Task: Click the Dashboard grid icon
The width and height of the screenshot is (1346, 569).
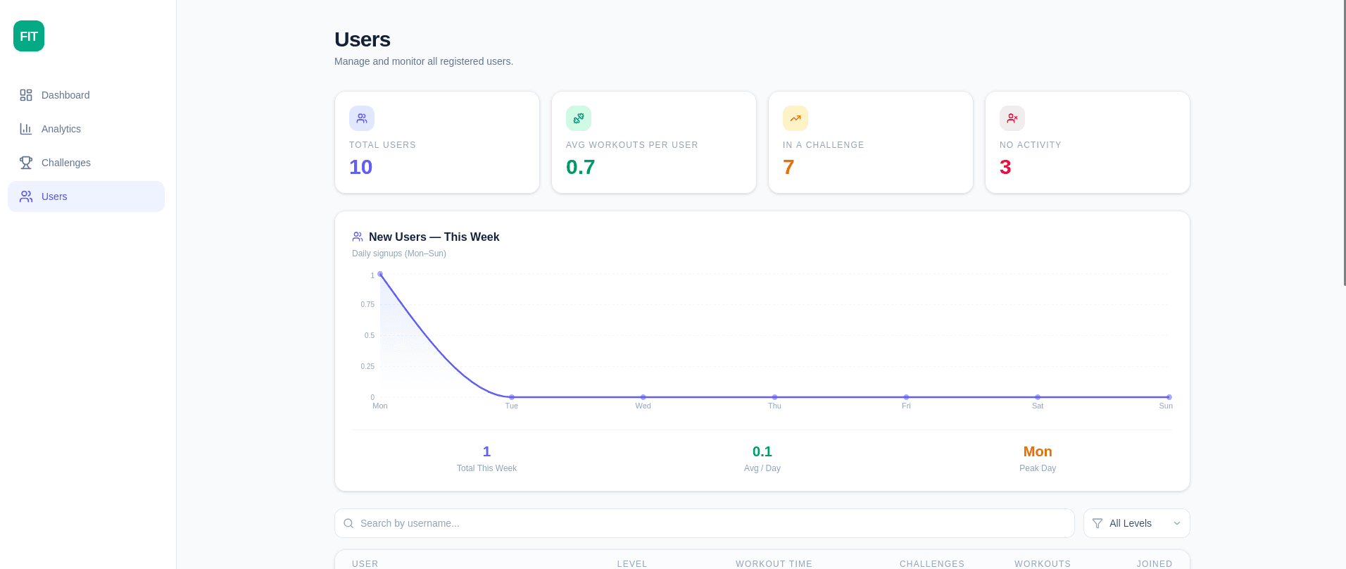Action: tap(26, 95)
